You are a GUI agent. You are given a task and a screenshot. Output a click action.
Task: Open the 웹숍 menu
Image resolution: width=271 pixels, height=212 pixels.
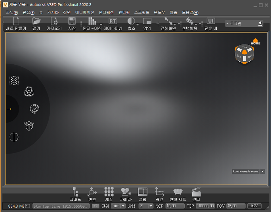[x=174, y=12]
